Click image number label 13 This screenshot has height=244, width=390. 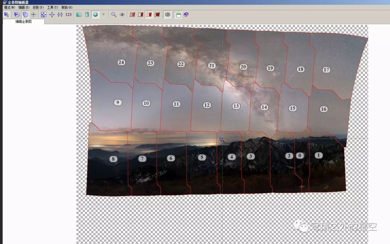[236, 106]
